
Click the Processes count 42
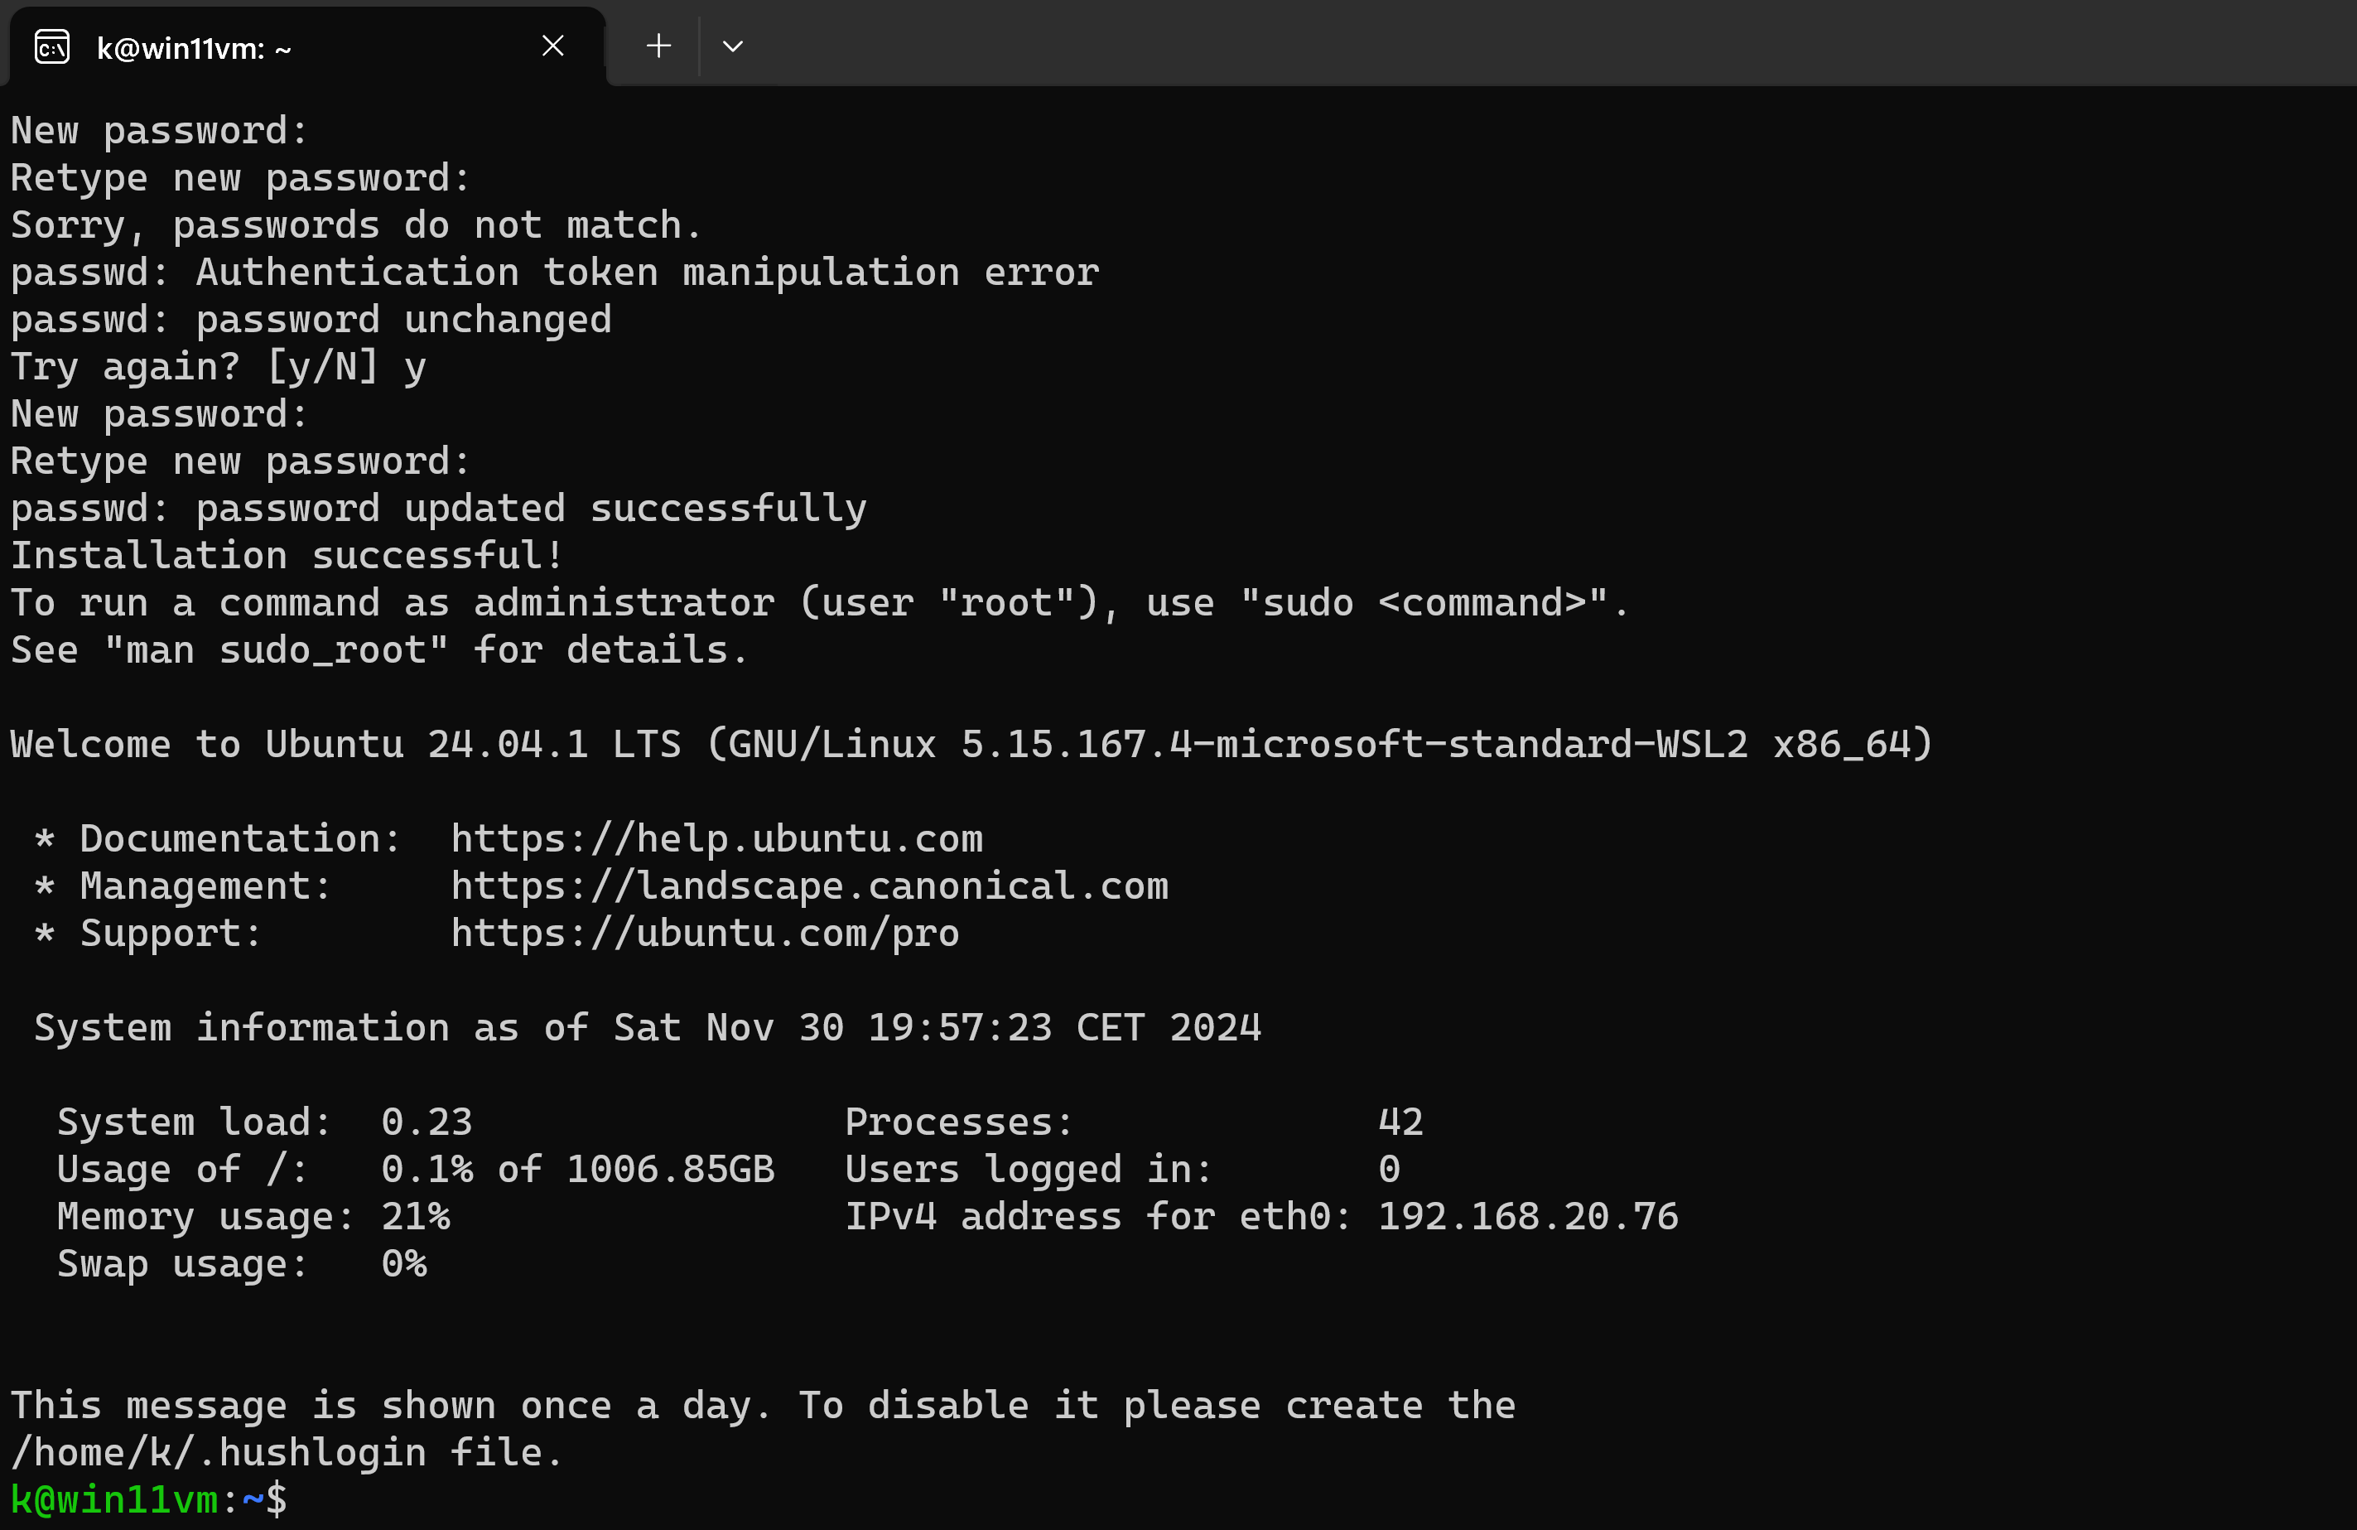(1400, 1122)
